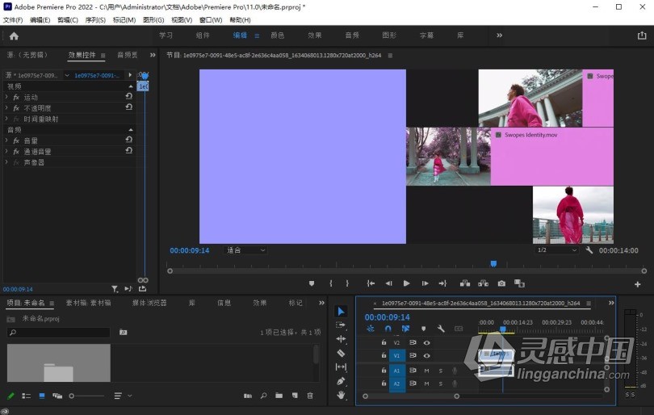Delete selected item with trash icon

point(310,396)
